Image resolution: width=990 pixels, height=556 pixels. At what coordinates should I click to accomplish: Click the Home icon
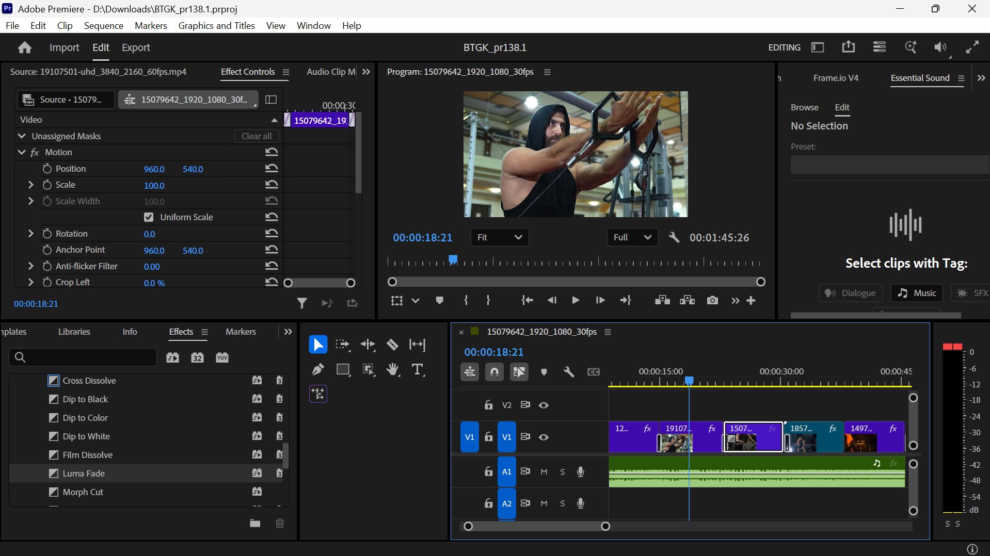pos(24,47)
